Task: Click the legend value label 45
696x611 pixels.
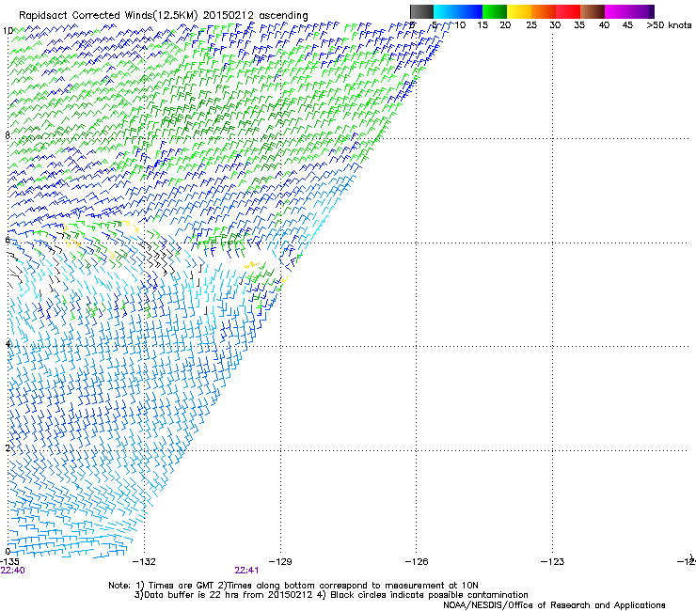Action: pyautogui.click(x=627, y=25)
